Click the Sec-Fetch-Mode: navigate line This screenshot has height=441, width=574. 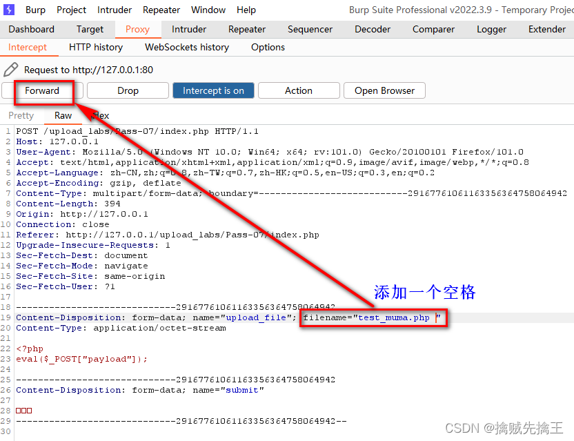pyautogui.click(x=82, y=266)
